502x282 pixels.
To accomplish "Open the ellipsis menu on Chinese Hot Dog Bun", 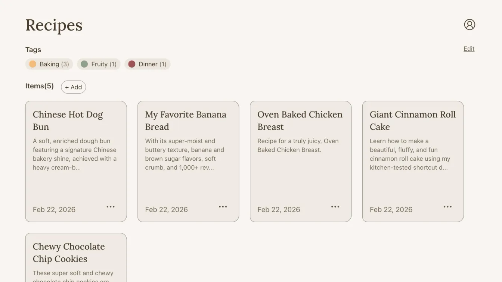I will pos(111,207).
